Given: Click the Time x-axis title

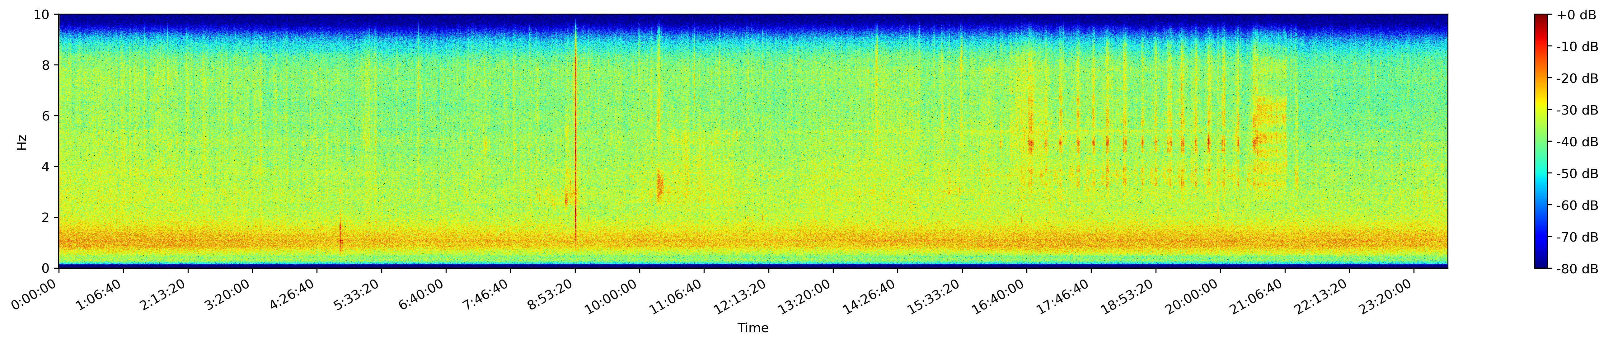Looking at the screenshot, I should (753, 328).
